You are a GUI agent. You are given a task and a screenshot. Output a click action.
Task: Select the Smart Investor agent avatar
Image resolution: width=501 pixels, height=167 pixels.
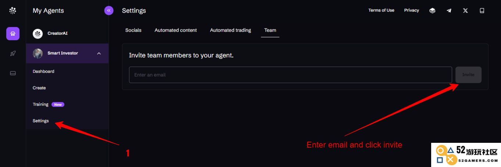click(x=38, y=53)
